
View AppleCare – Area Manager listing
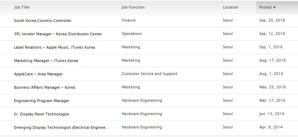click(x=38, y=74)
